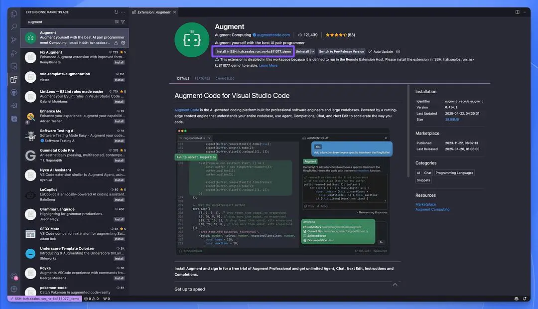Click the manage gear on the Augment list item
Screen dimensions: 538x309
pyautogui.click(x=123, y=43)
